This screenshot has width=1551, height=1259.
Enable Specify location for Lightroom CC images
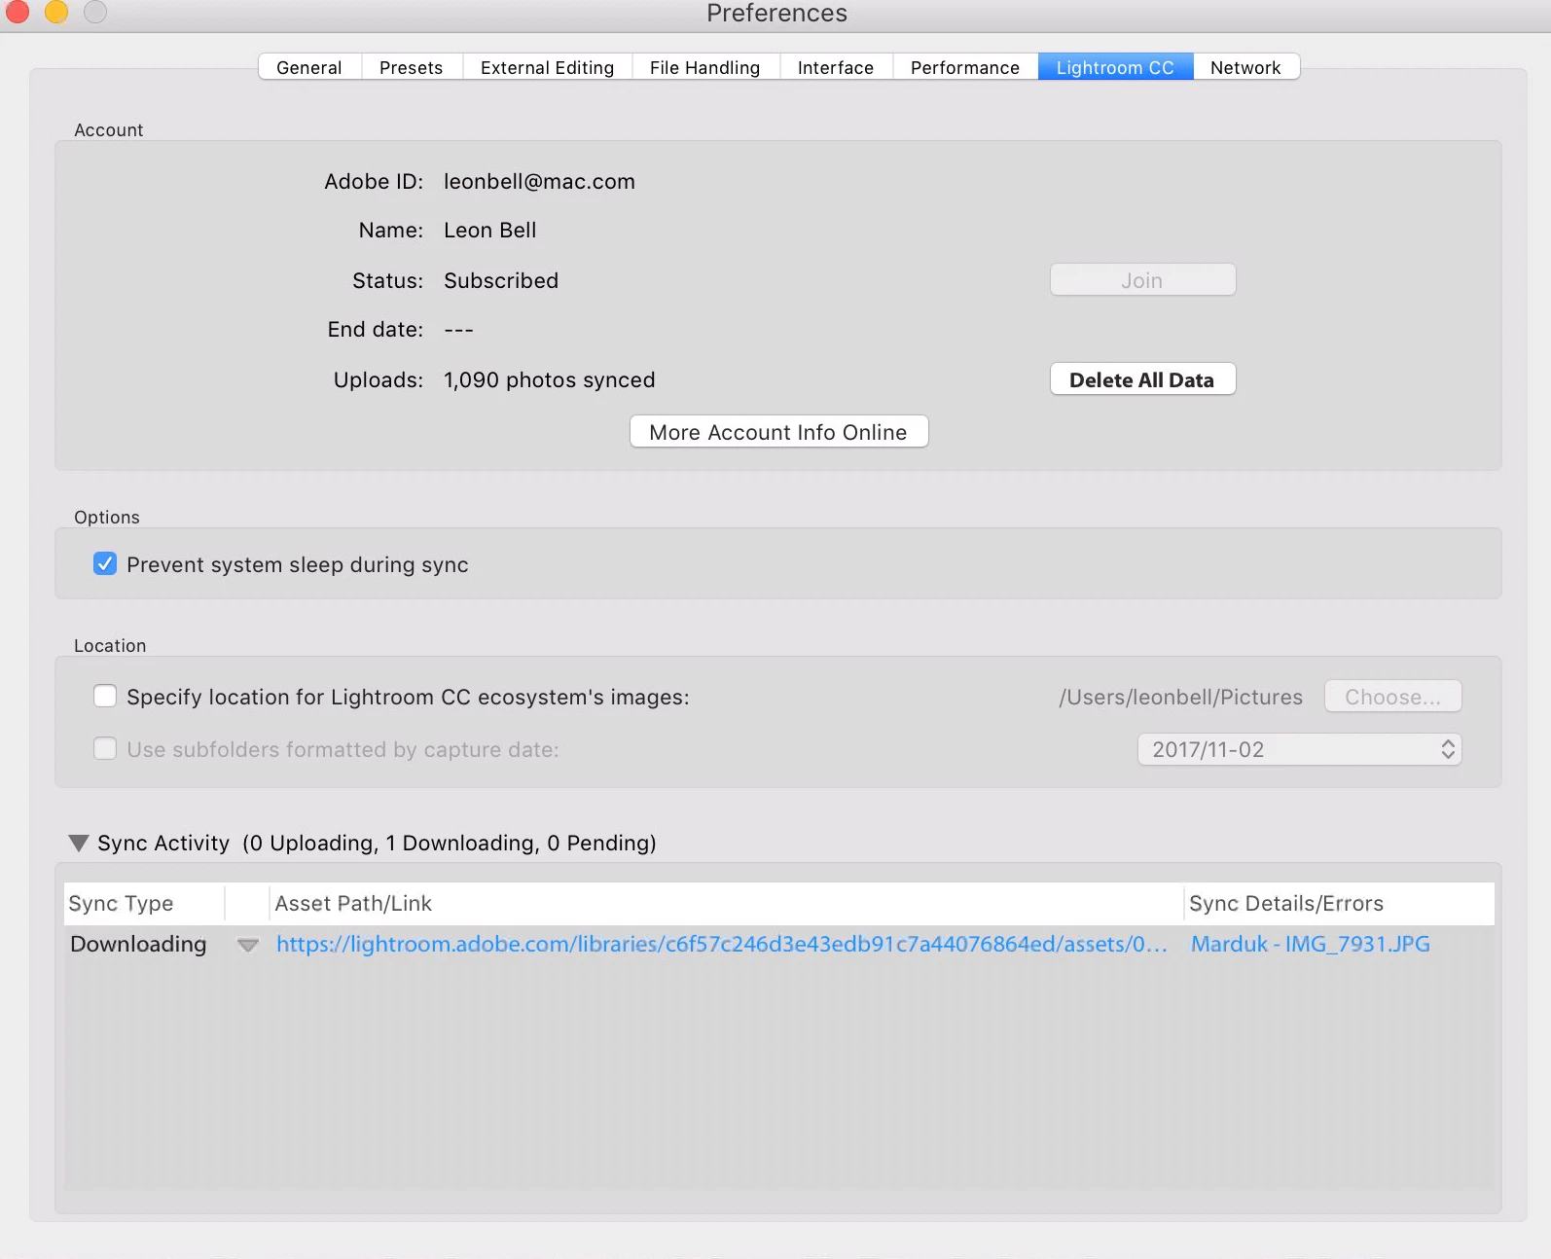105,697
